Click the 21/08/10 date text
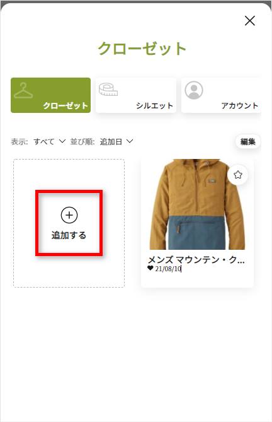Viewport: 272px width, 422px height. 168,269
